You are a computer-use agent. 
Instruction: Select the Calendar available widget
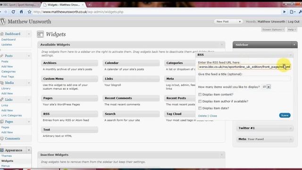click(131, 63)
